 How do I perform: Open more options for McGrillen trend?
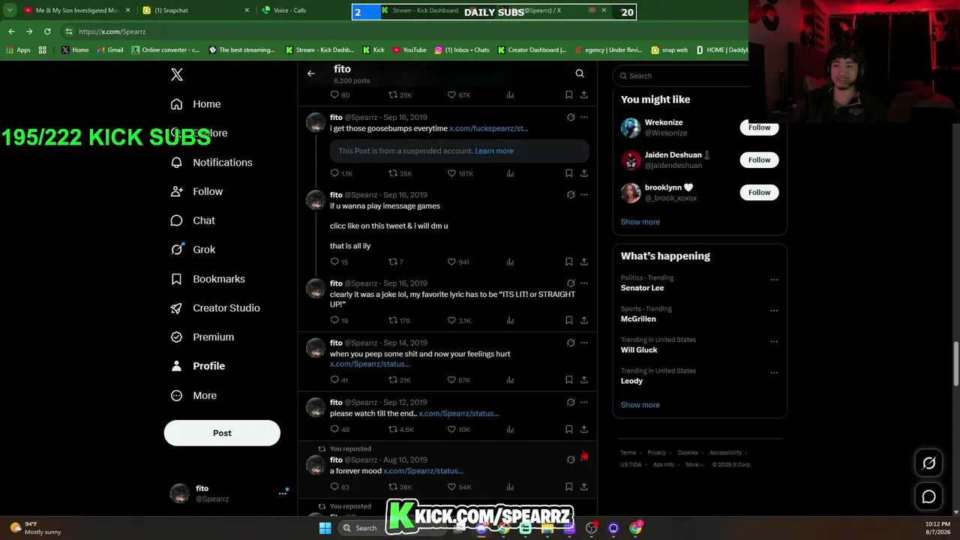(x=774, y=310)
